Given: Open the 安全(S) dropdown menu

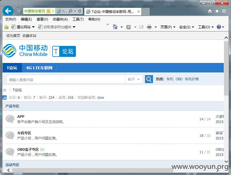Looking at the screenshot, I should 187,27.
